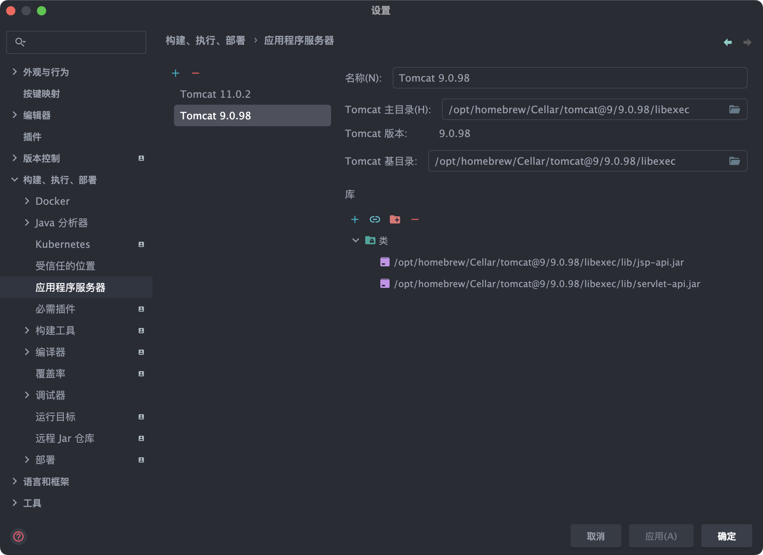Click jar icon beside servlet-api.jar
Screen dimensions: 763x555
(385, 284)
